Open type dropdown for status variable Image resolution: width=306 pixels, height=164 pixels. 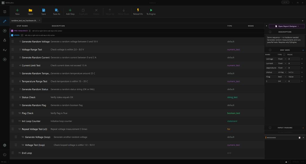point(282,72)
